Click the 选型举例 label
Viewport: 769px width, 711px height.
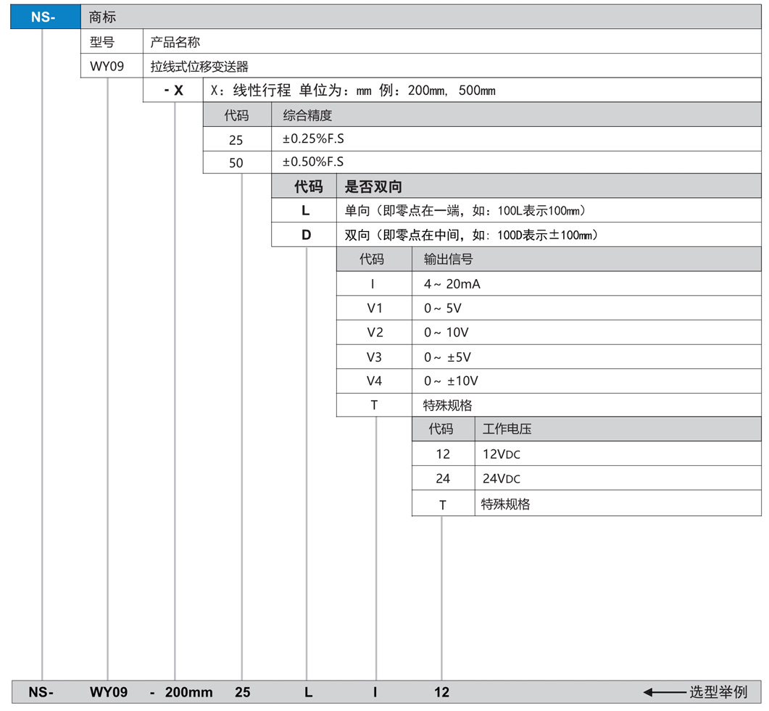[718, 692]
